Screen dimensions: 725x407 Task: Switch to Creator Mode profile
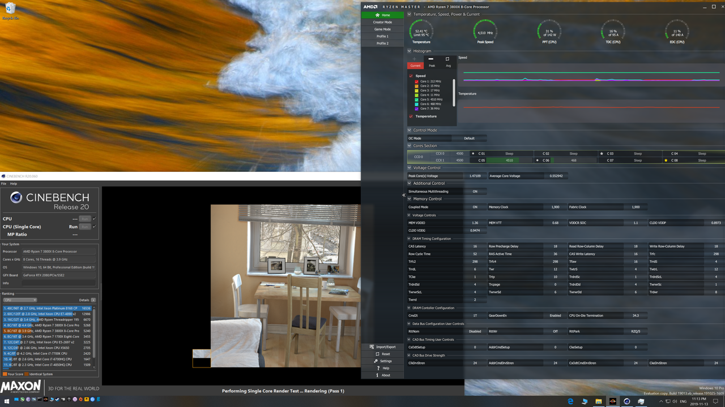(382, 22)
